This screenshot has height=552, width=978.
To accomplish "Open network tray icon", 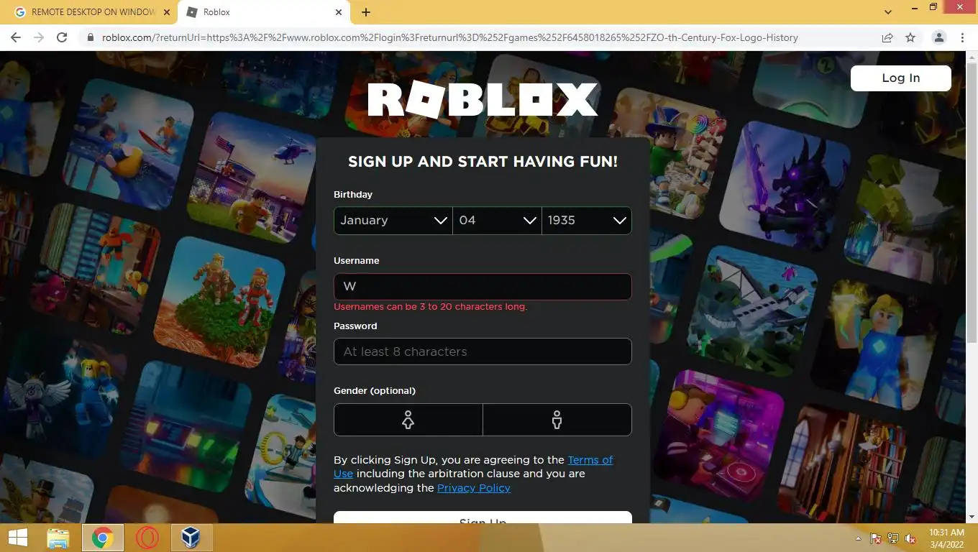I will tap(893, 538).
